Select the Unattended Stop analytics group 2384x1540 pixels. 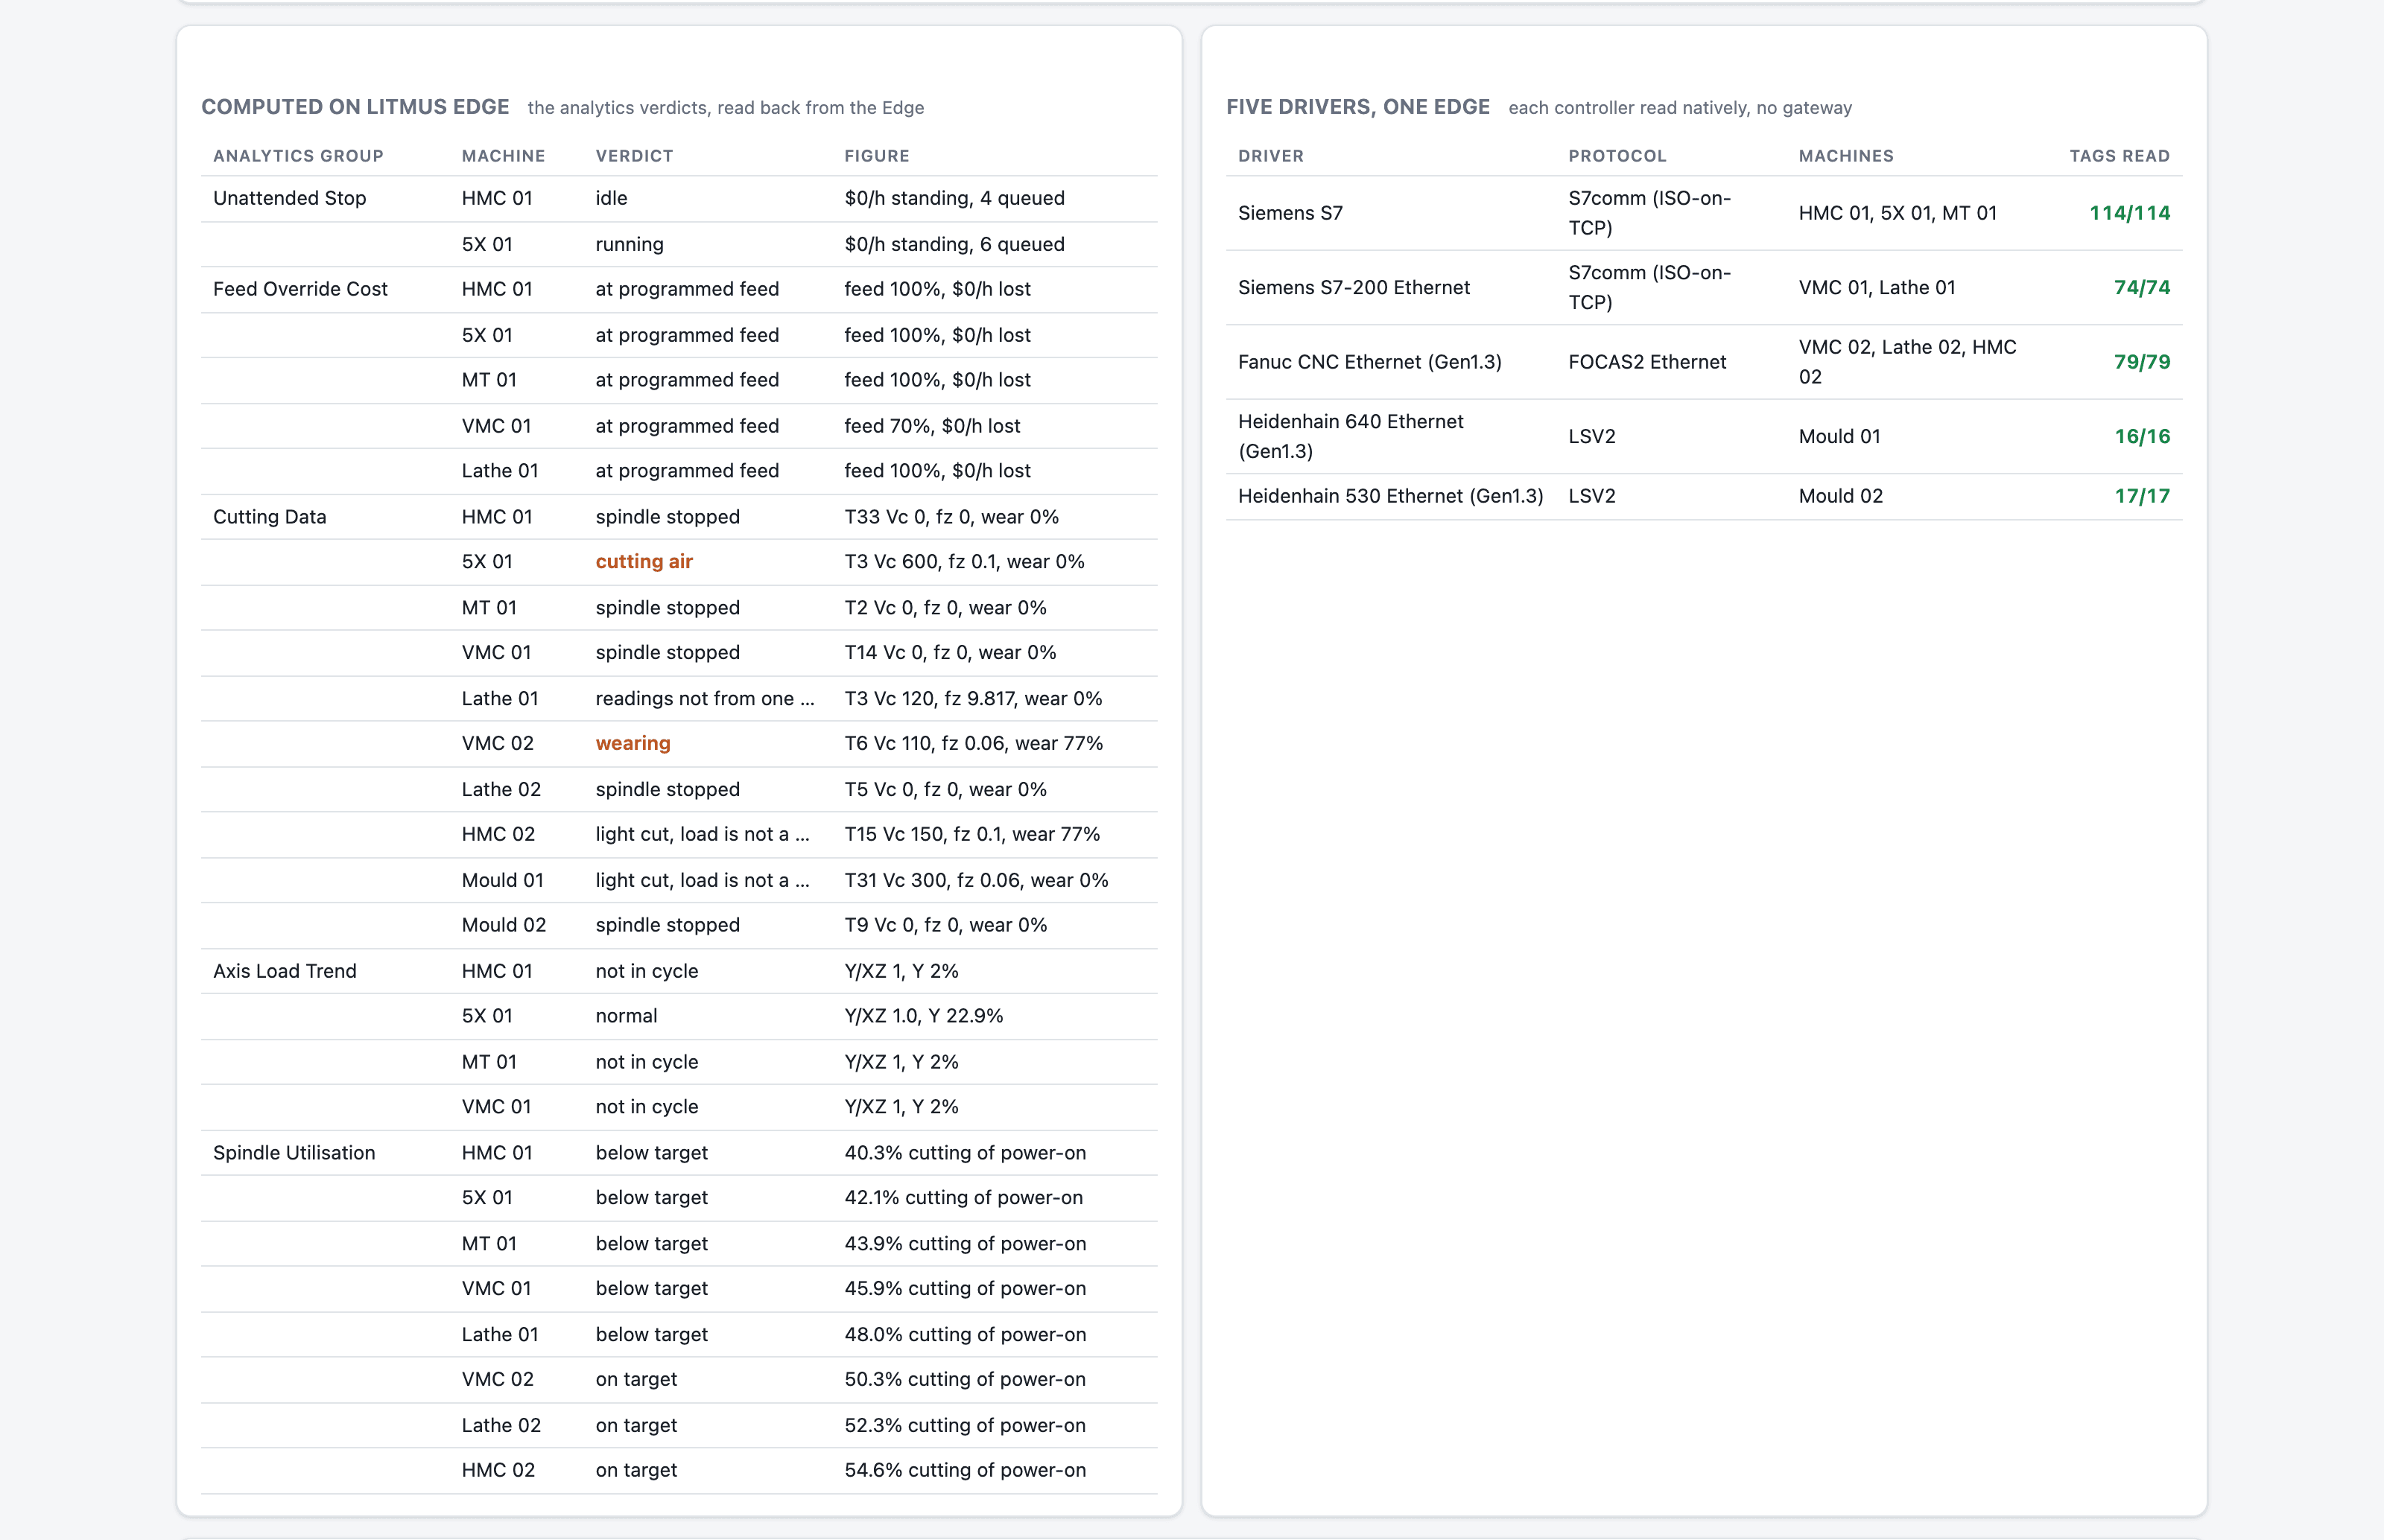tap(289, 198)
